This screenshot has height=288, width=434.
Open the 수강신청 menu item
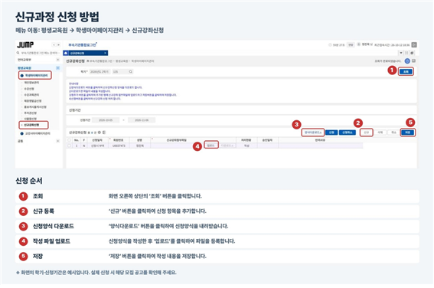coord(29,89)
